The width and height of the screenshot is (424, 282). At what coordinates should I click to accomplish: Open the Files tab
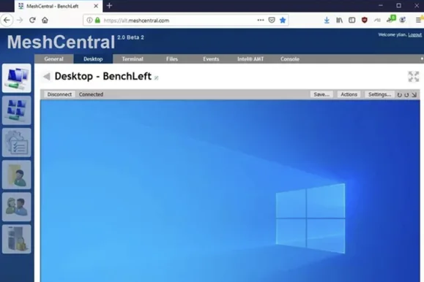click(x=172, y=59)
